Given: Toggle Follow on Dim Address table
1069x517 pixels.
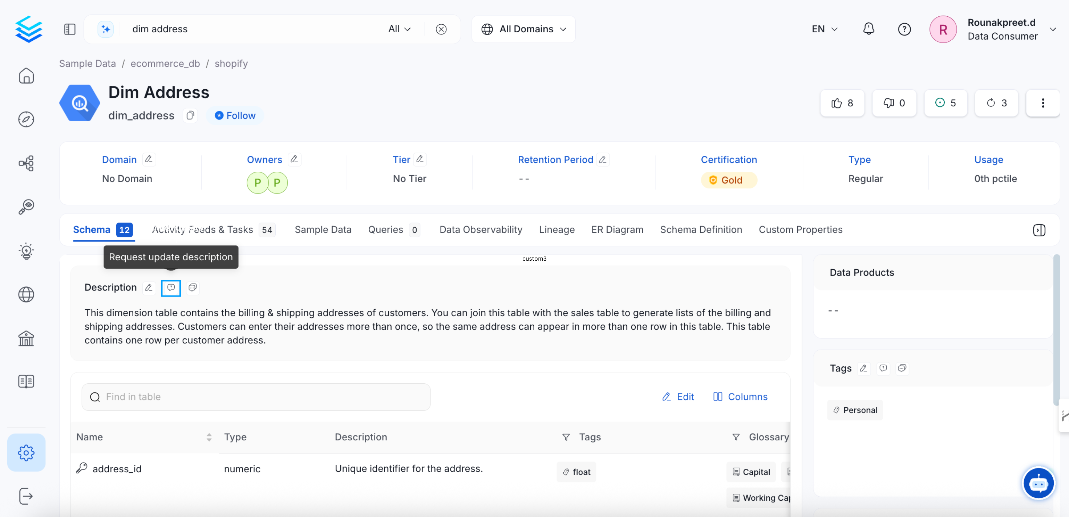Looking at the screenshot, I should [x=235, y=115].
